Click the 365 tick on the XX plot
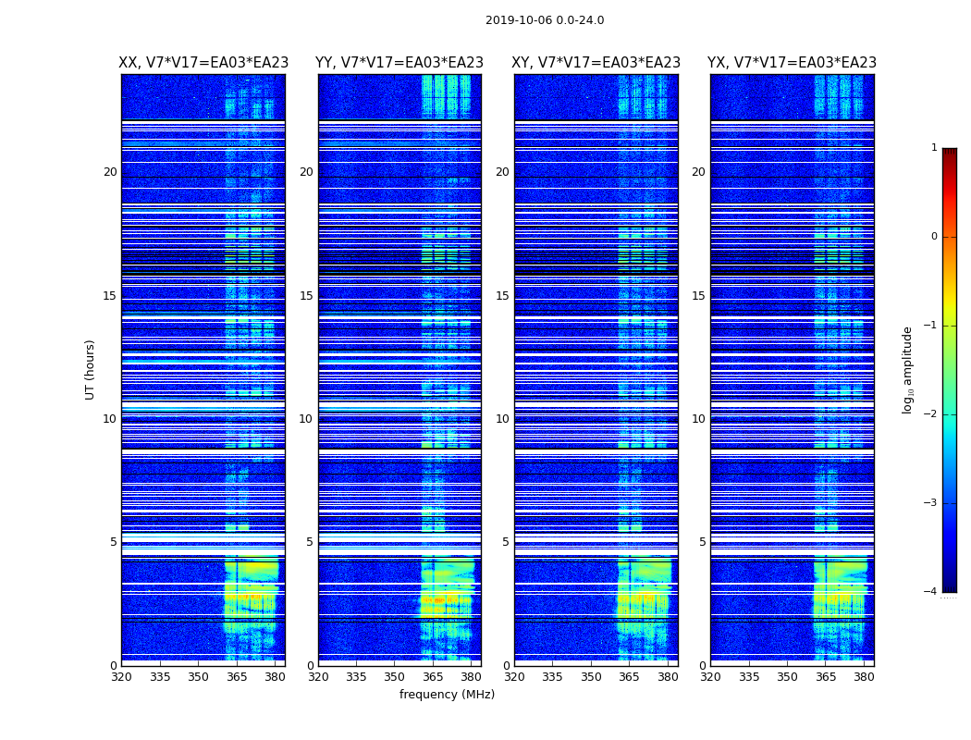 click(237, 677)
